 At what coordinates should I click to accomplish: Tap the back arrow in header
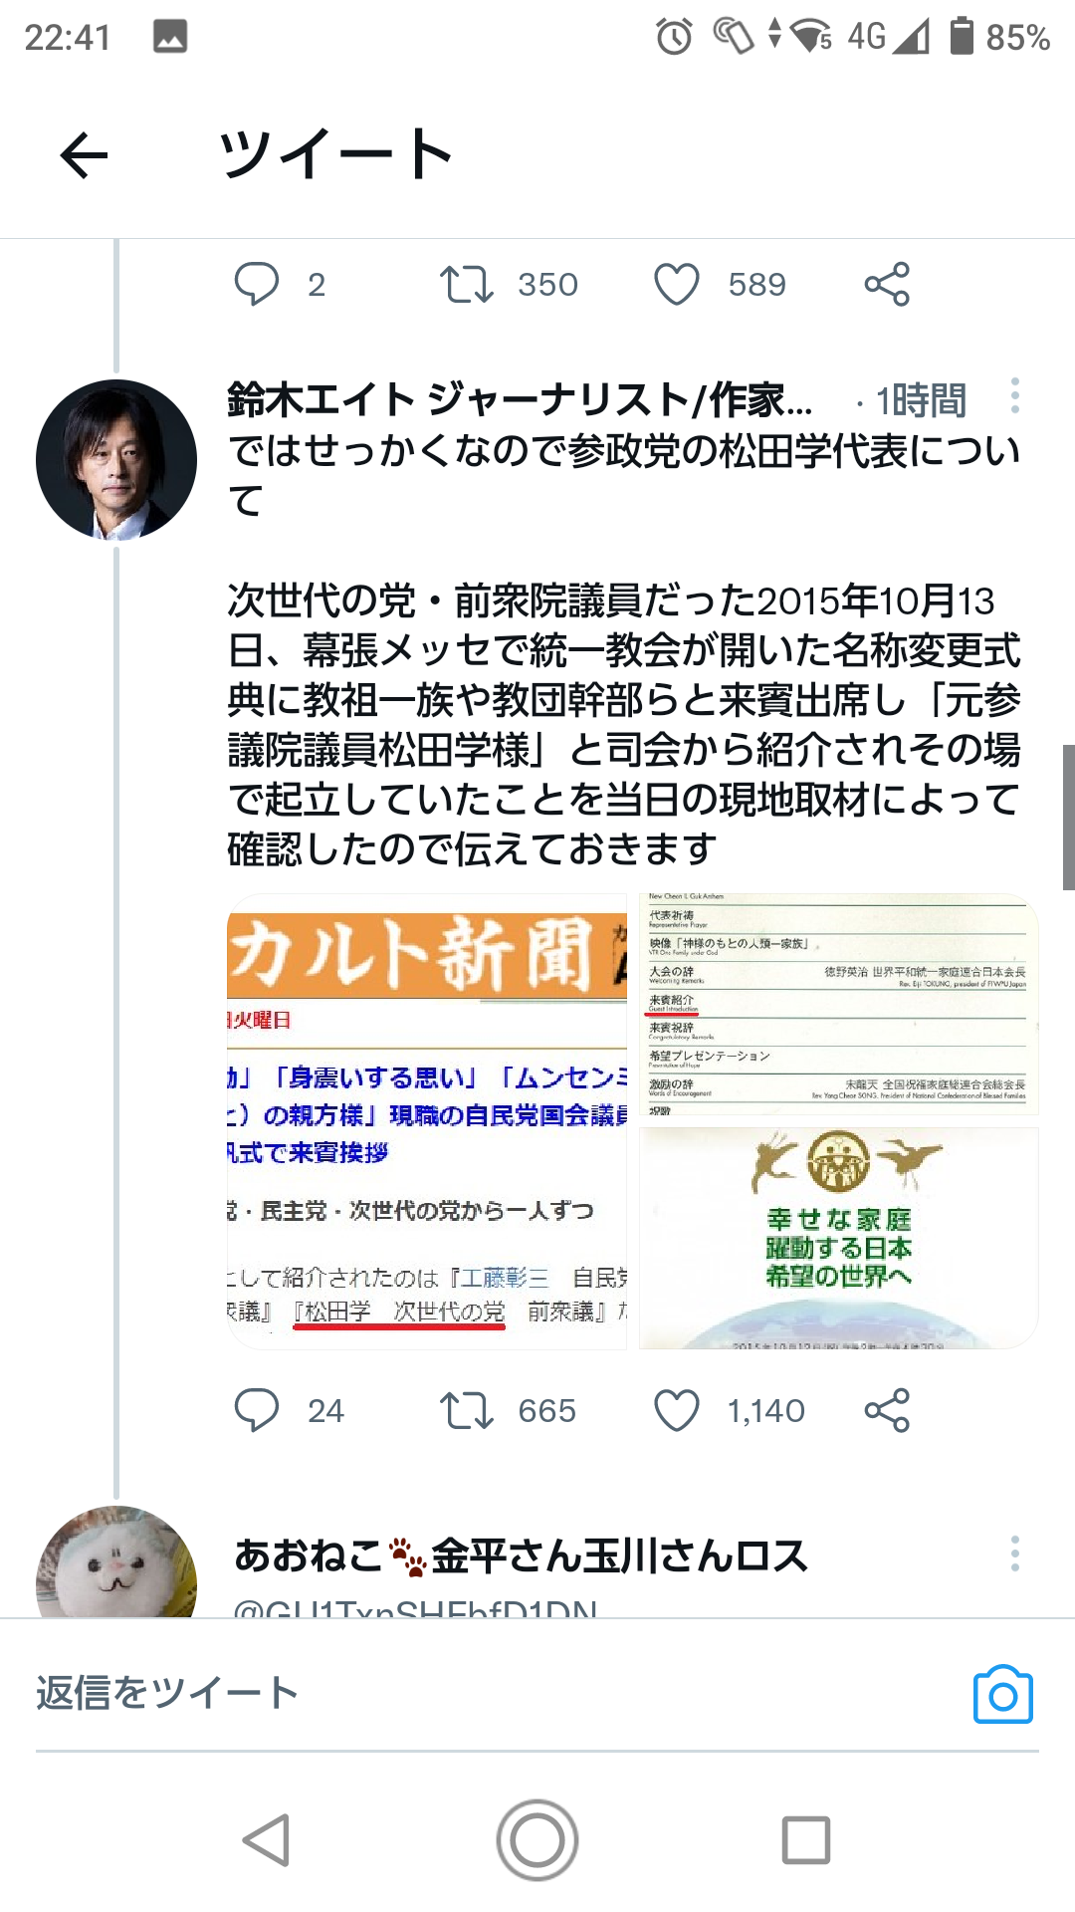[84, 155]
